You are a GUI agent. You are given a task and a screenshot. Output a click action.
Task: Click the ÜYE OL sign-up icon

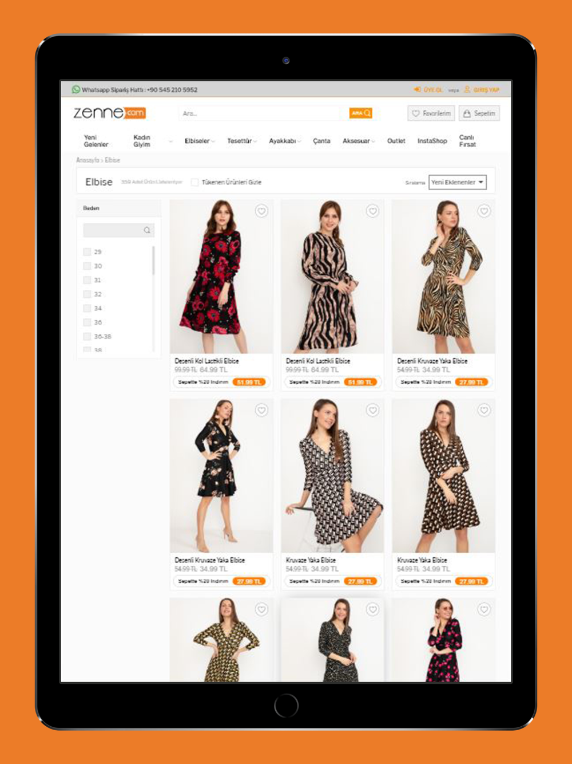(417, 89)
